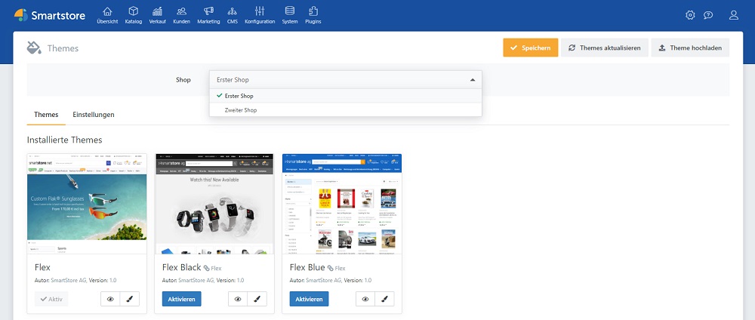Click SmartStore AG author on Flex Blue card
Screen dimensions: 755x320
coord(324,280)
